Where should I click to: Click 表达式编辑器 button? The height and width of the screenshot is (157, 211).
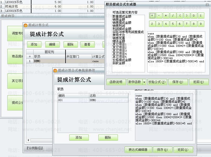click(x=138, y=149)
